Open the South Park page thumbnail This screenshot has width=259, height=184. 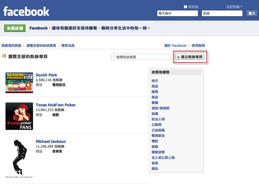tap(19, 83)
